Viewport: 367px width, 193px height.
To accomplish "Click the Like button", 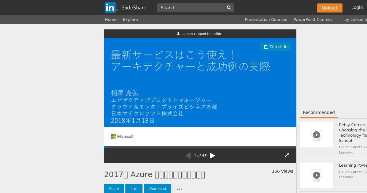I will [x=134, y=189].
